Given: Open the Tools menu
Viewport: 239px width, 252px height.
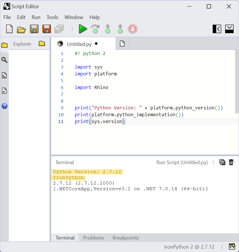Looking at the screenshot, I should (52, 17).
